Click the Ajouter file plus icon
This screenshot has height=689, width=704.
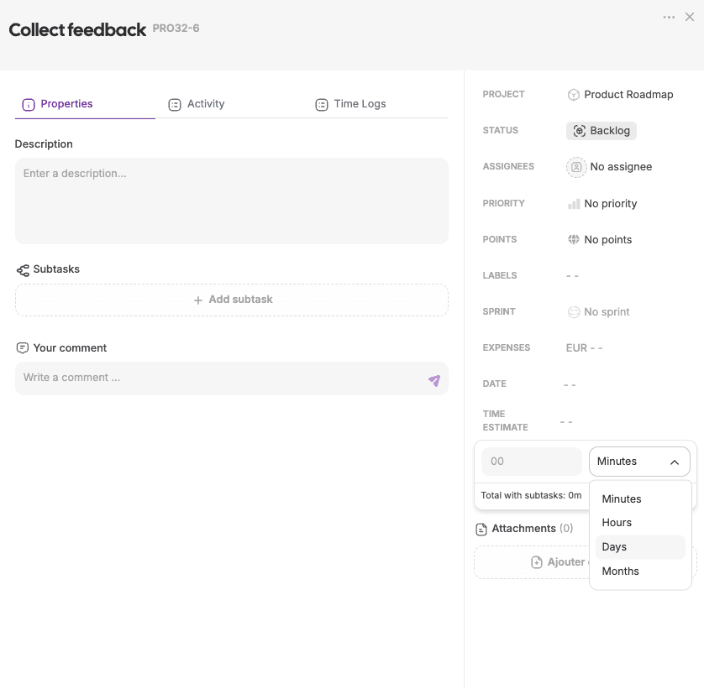click(x=537, y=562)
